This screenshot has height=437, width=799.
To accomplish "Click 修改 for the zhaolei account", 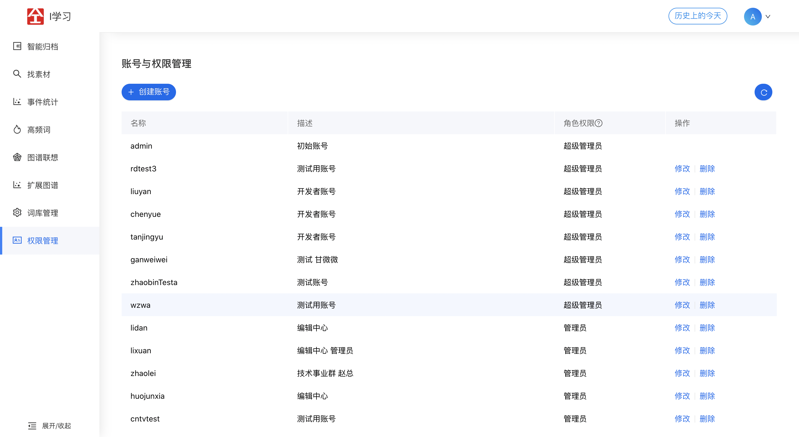I will point(682,373).
